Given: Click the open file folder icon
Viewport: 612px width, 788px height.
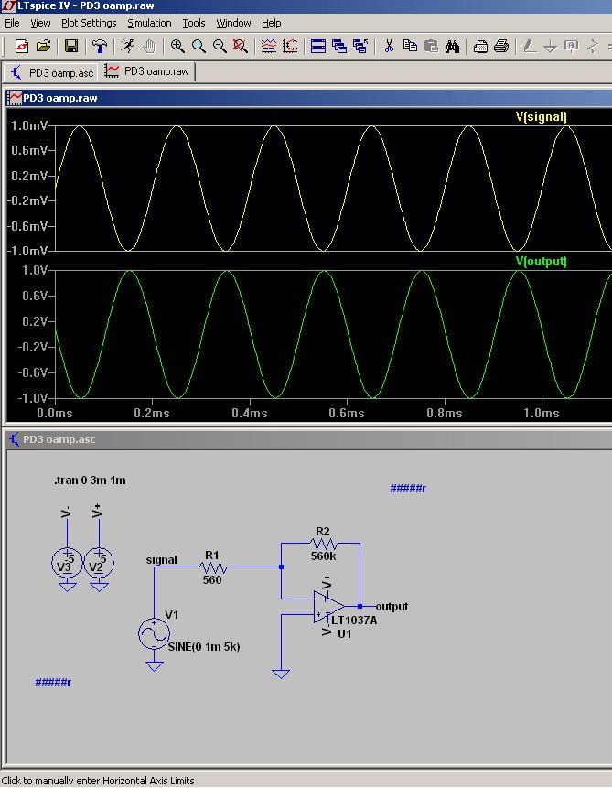Looking at the screenshot, I should coord(44,47).
